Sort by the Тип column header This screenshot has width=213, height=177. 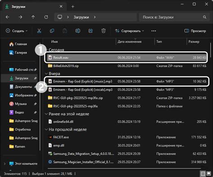(159, 42)
